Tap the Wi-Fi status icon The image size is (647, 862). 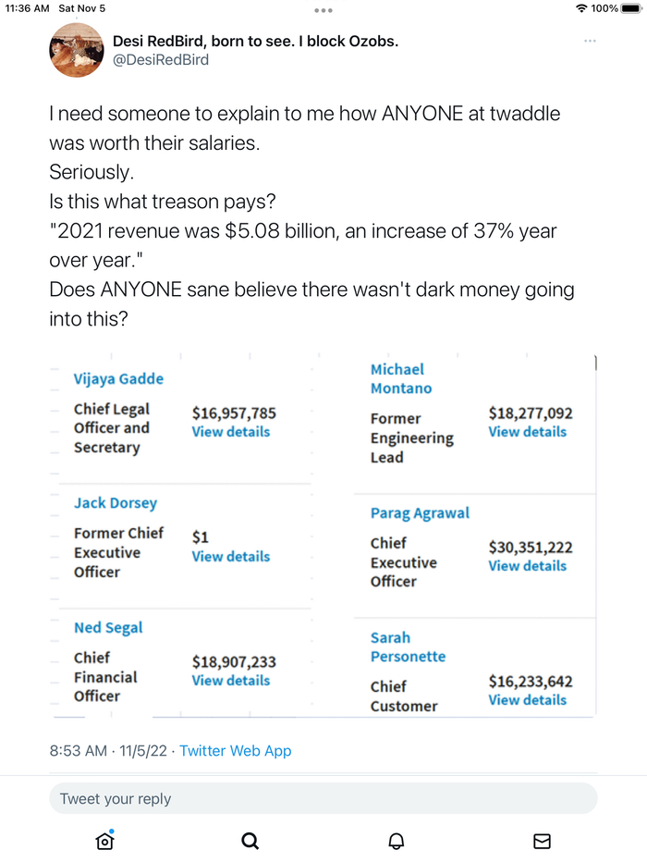point(580,8)
